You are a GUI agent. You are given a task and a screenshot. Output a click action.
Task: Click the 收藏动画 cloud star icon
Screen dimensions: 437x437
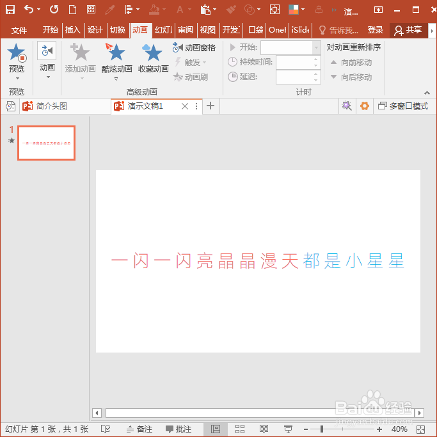click(x=152, y=52)
